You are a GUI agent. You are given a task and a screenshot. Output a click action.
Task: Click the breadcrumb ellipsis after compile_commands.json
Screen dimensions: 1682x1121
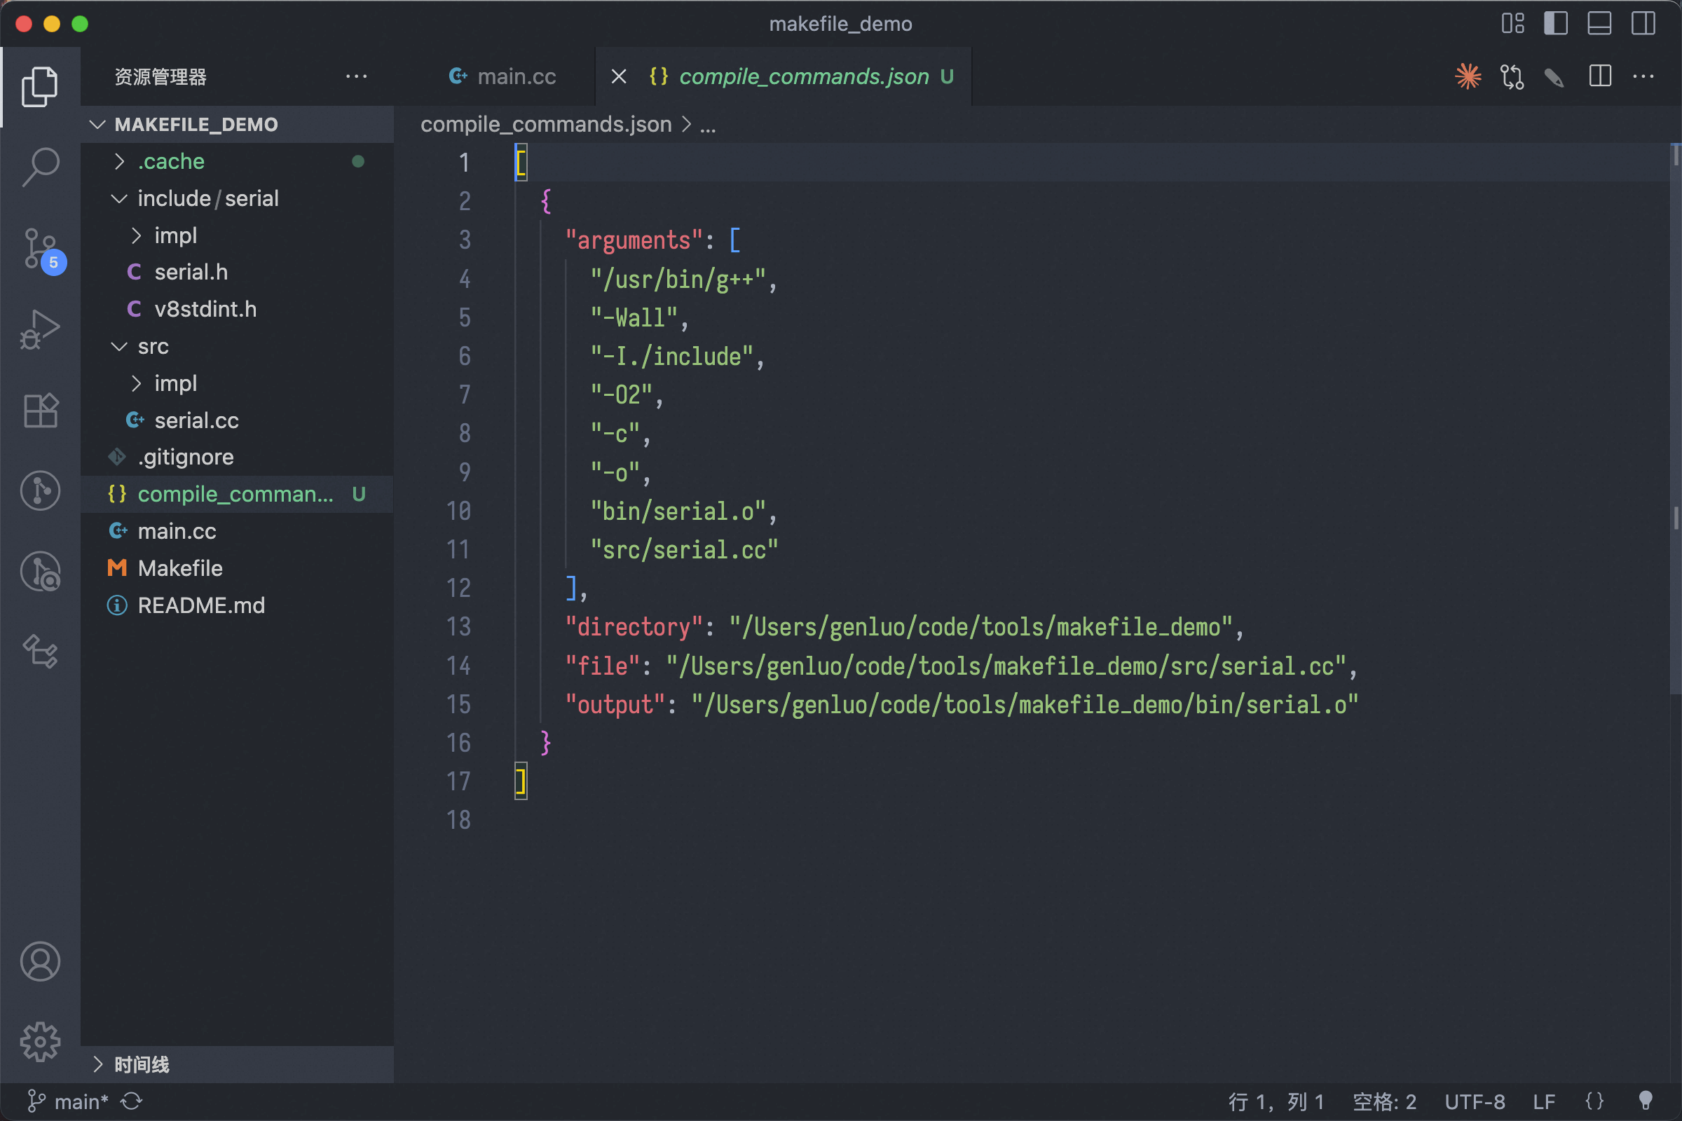(x=708, y=125)
